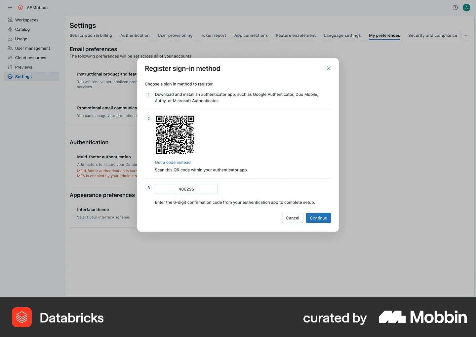Open the User provisioning tab

click(x=175, y=35)
